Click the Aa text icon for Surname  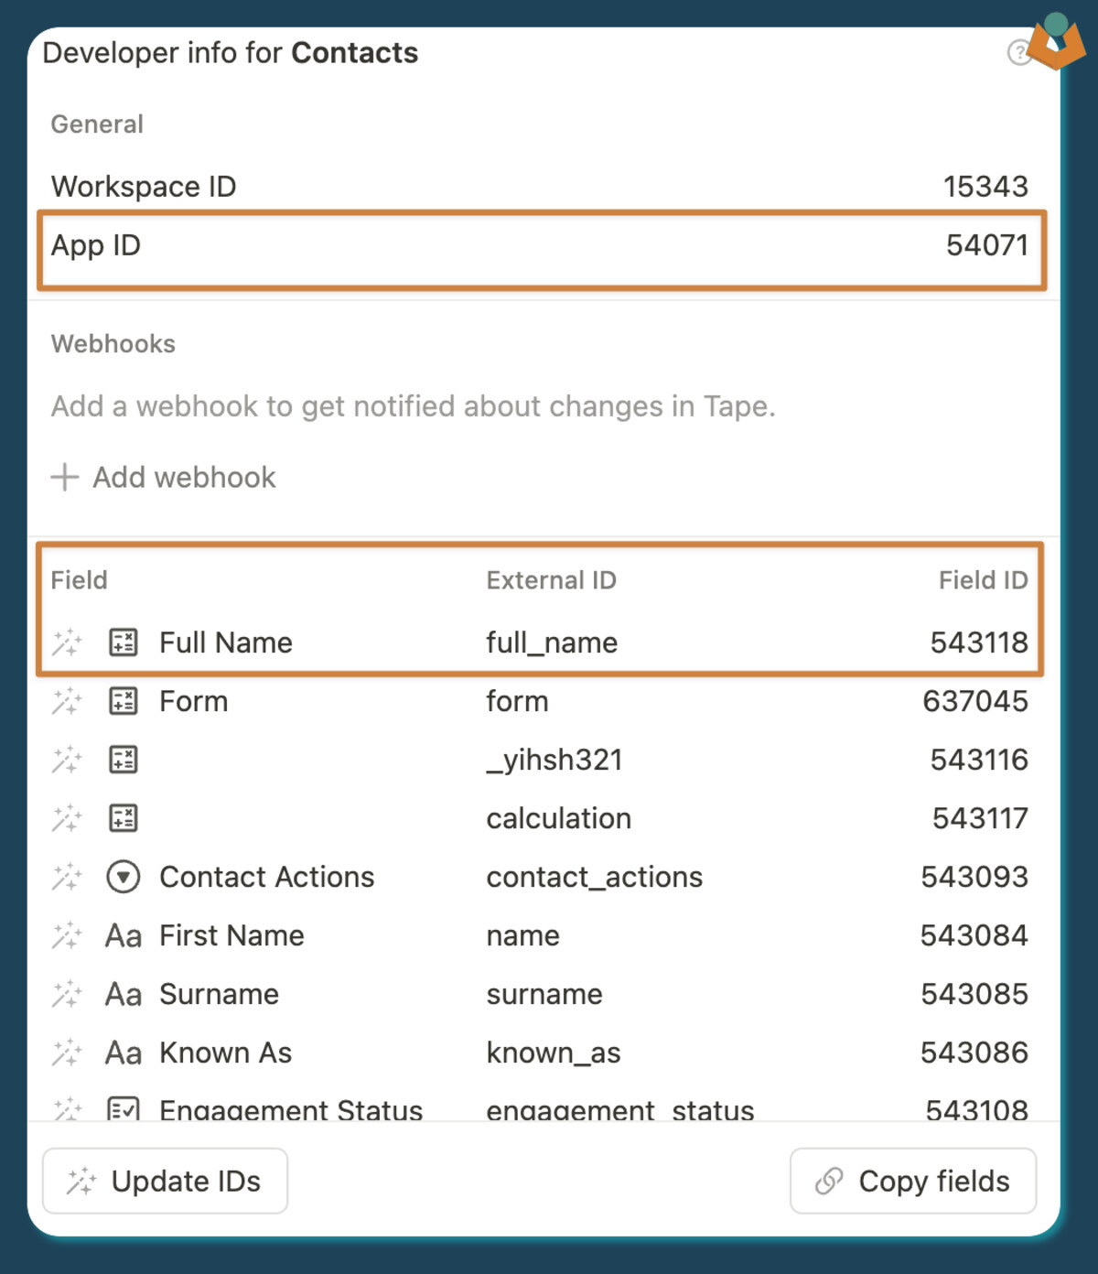tap(124, 995)
